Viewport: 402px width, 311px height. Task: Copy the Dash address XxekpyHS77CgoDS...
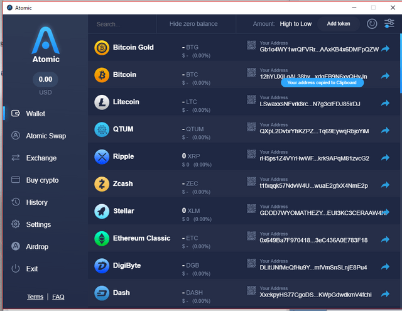tap(315, 295)
